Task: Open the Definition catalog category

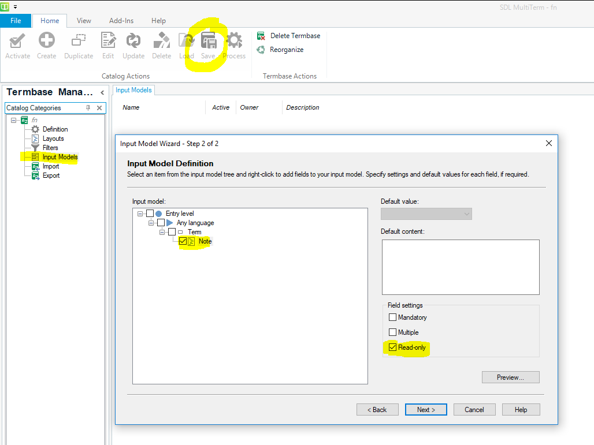Action: (55, 129)
